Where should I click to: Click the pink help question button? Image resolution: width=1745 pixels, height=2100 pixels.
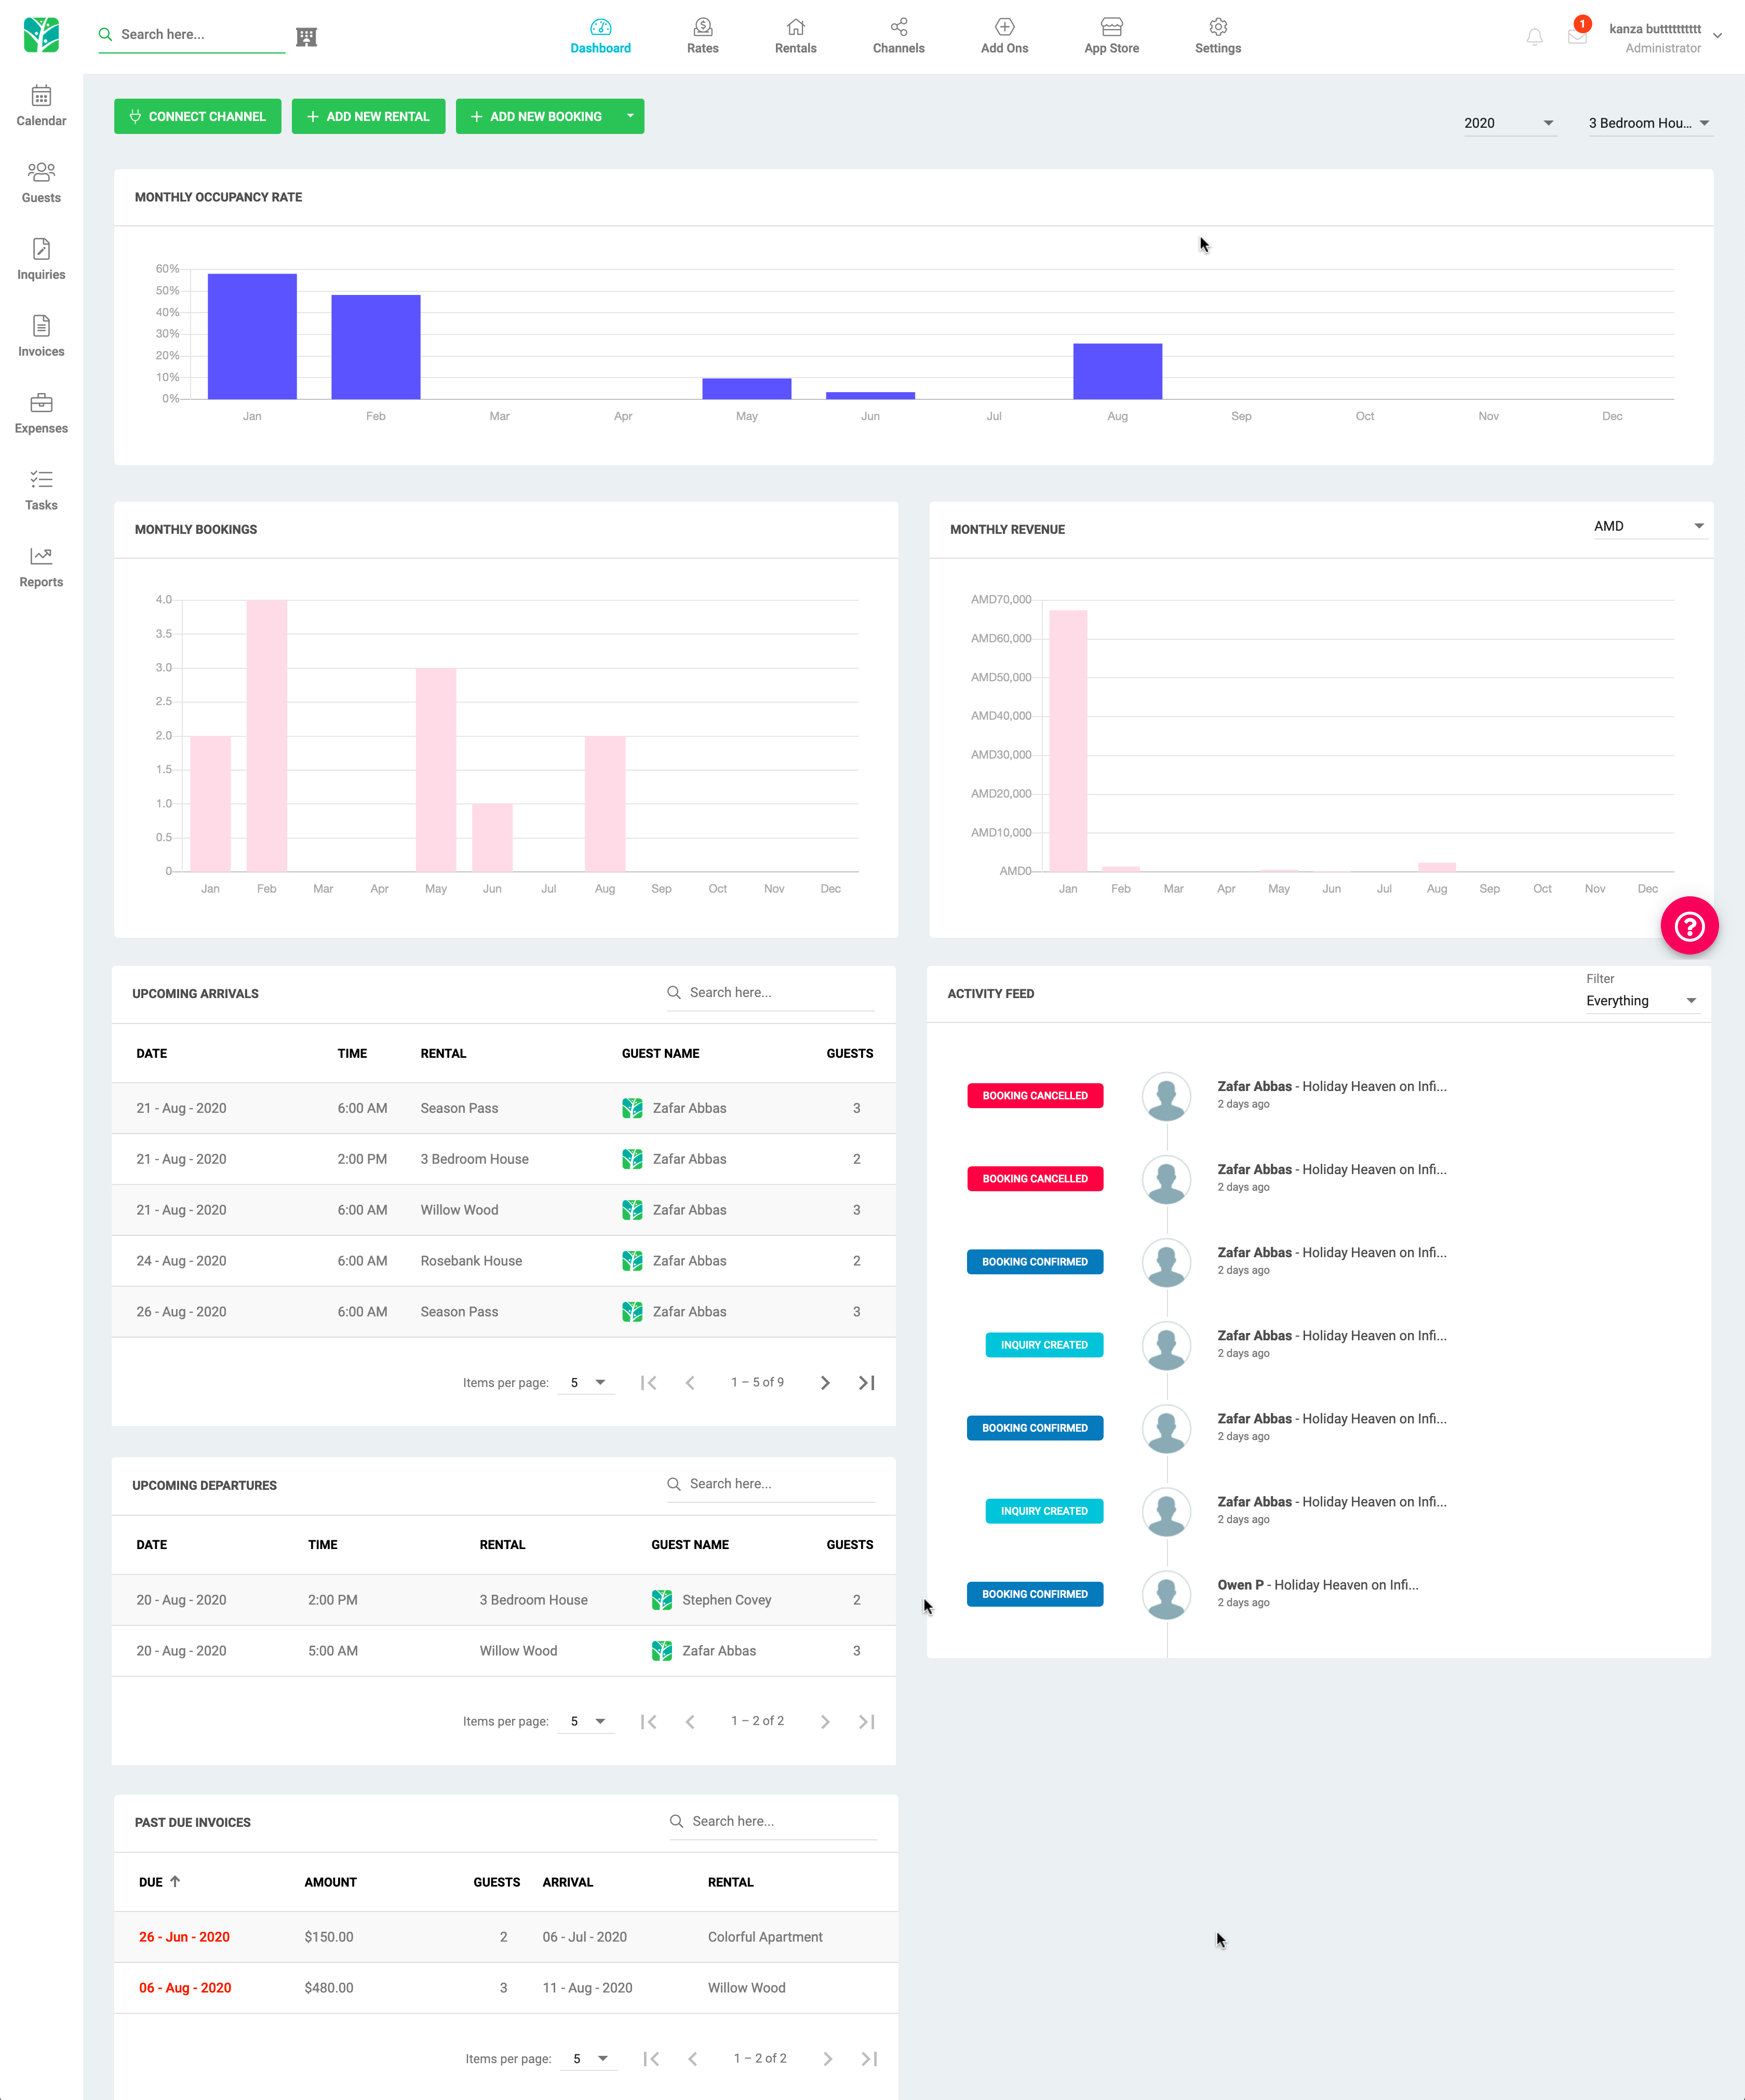(1689, 926)
